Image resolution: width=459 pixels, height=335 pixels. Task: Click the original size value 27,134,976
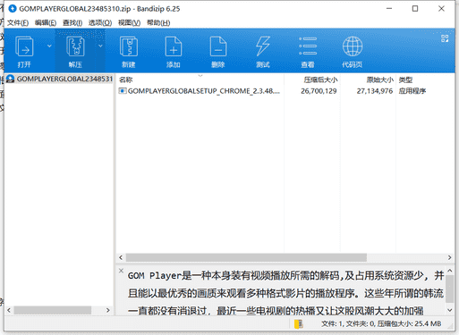(375, 91)
